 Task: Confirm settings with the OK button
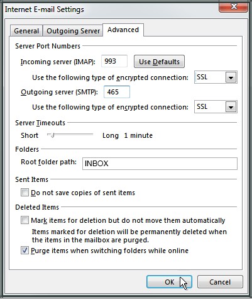click(169, 282)
